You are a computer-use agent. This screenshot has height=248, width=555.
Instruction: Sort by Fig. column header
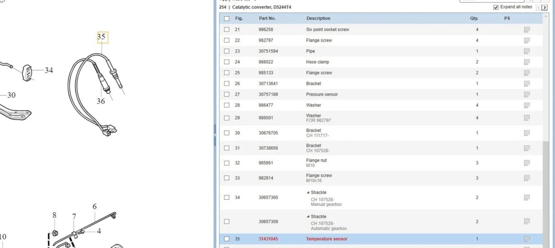239,18
